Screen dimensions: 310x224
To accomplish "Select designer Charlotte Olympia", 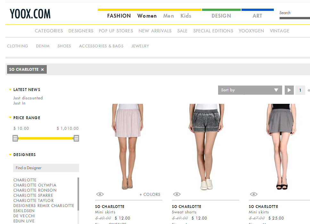I will pos(35,185).
